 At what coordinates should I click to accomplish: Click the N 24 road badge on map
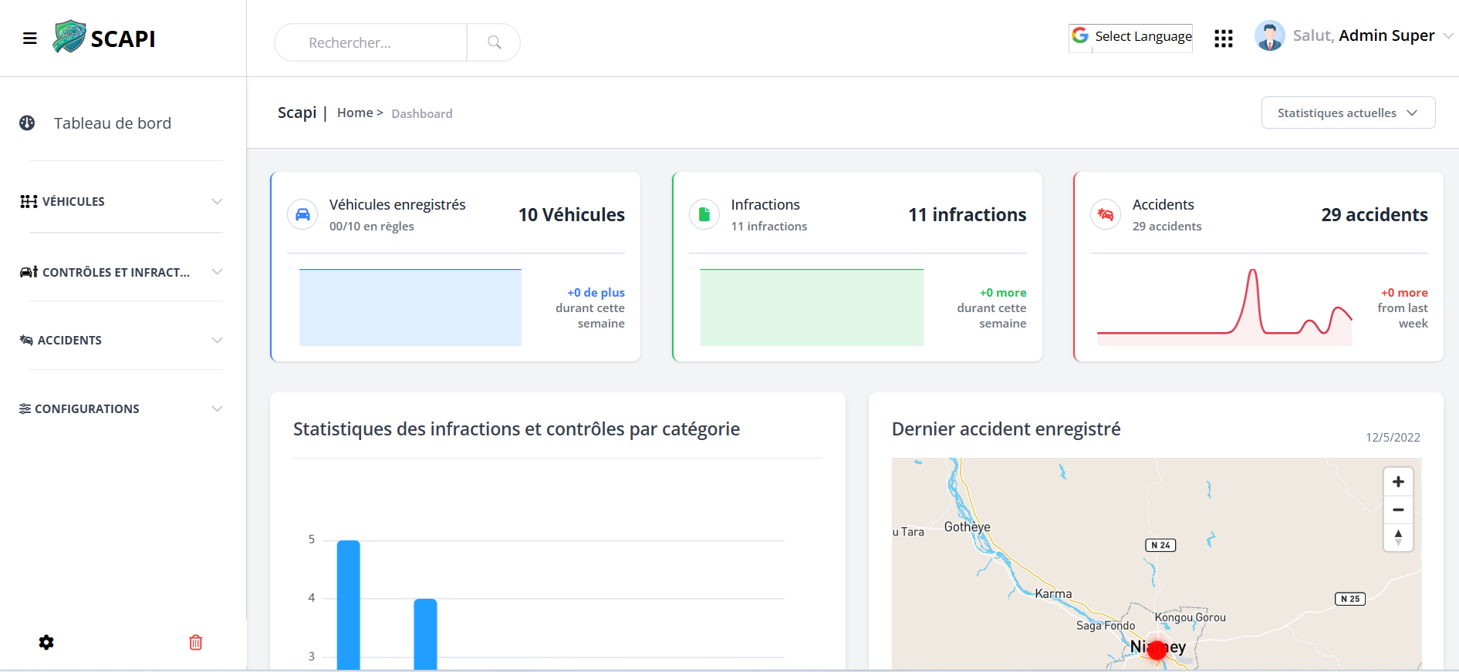(x=1160, y=545)
